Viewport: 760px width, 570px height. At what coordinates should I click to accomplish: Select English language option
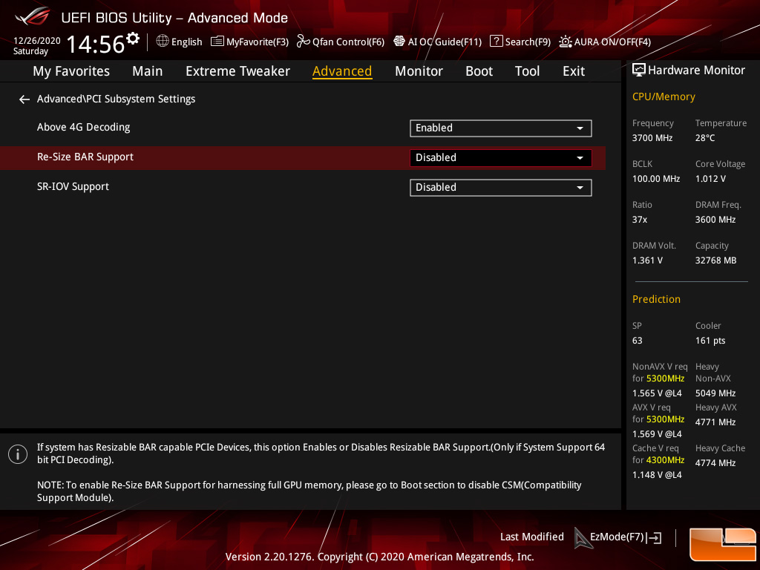[186, 42]
